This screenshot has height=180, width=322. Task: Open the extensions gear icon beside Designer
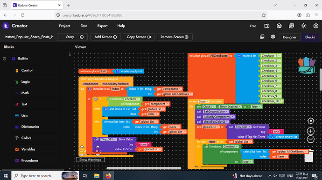(x=273, y=37)
